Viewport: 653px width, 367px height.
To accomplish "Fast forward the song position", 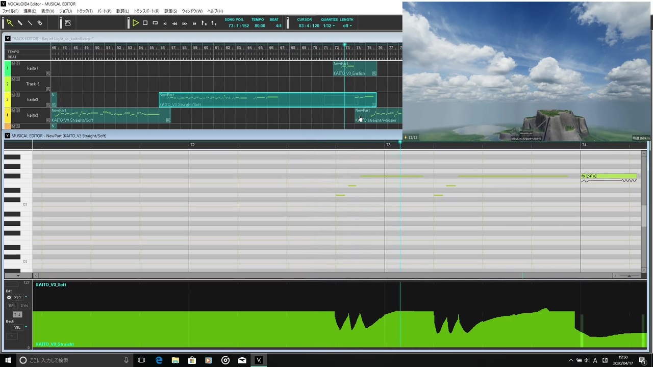I will (185, 23).
